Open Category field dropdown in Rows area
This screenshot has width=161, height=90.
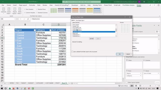coord(141,76)
